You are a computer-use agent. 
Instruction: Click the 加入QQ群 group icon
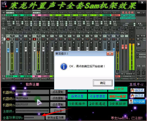(x=137, y=101)
